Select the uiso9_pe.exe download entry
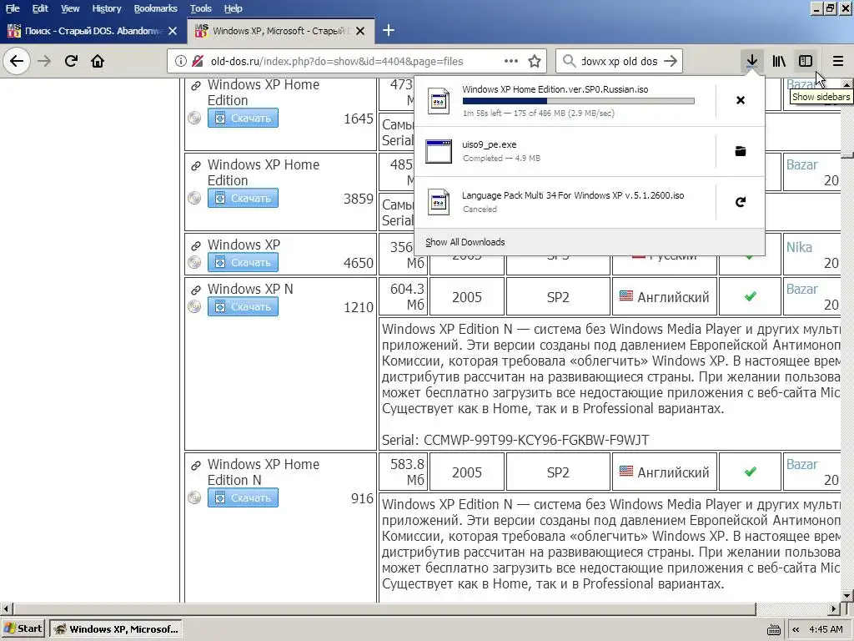Screen dimensions: 854x641 tap(565, 151)
